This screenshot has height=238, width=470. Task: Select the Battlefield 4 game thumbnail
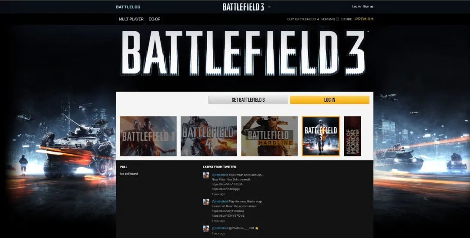click(209, 136)
